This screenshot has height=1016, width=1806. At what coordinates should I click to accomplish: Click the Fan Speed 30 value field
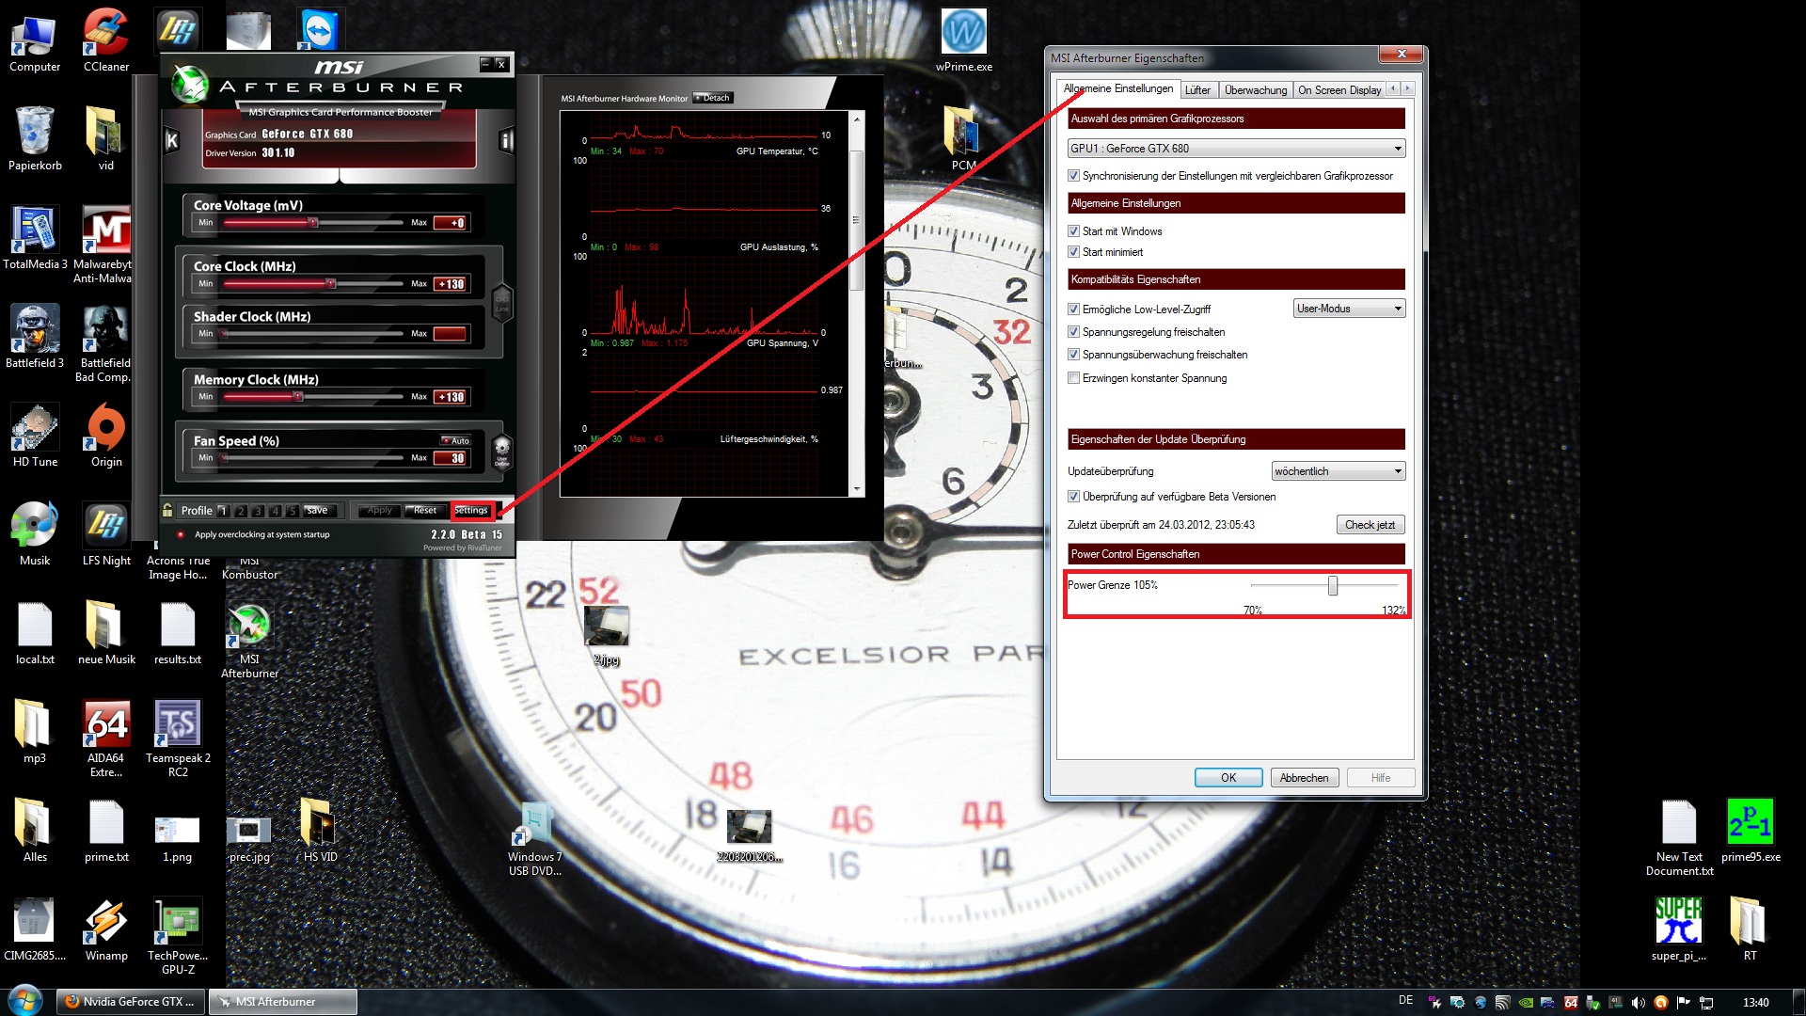(451, 458)
